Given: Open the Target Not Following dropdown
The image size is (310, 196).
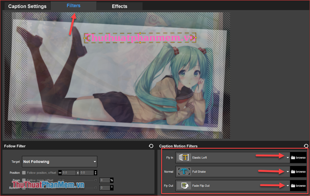Looking at the screenshot, I should click(59, 162).
